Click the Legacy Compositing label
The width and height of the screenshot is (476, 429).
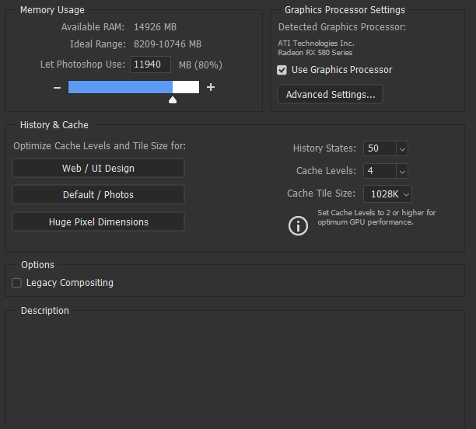tap(70, 283)
